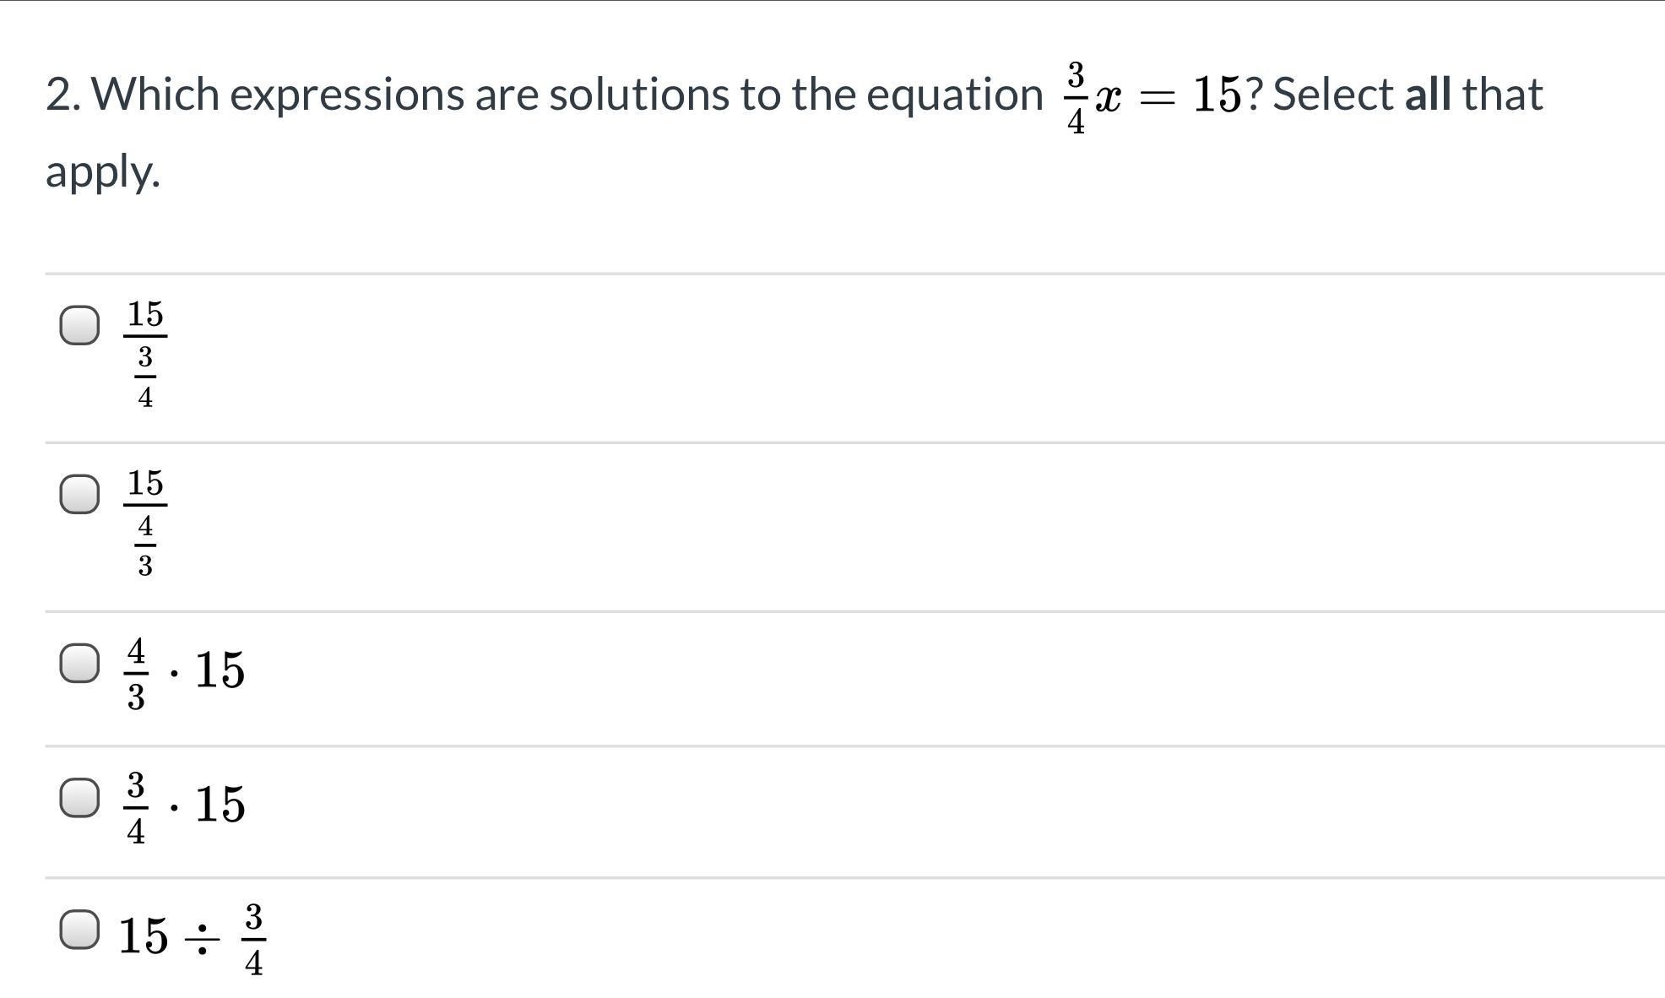Click the fraction 3/4 in the last option
This screenshot has width=1665, height=998.
point(253,939)
